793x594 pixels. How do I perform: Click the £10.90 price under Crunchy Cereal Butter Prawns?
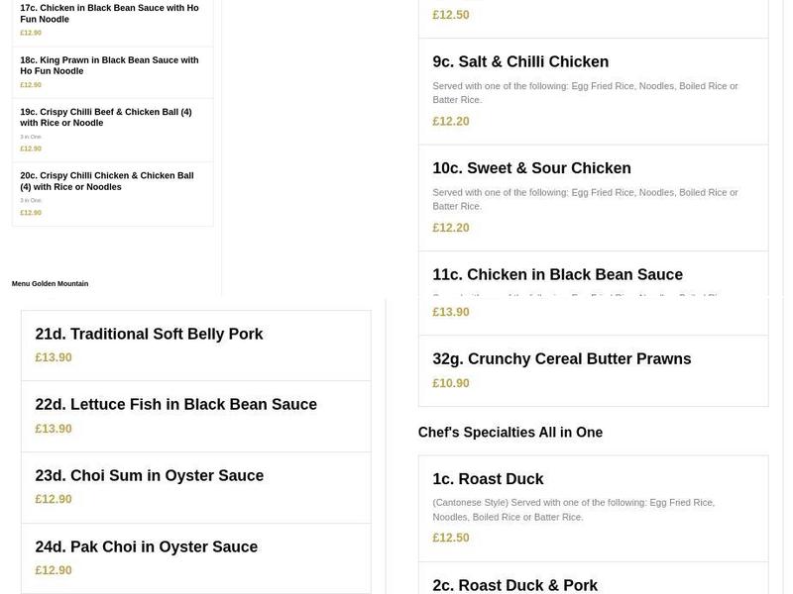(x=448, y=382)
